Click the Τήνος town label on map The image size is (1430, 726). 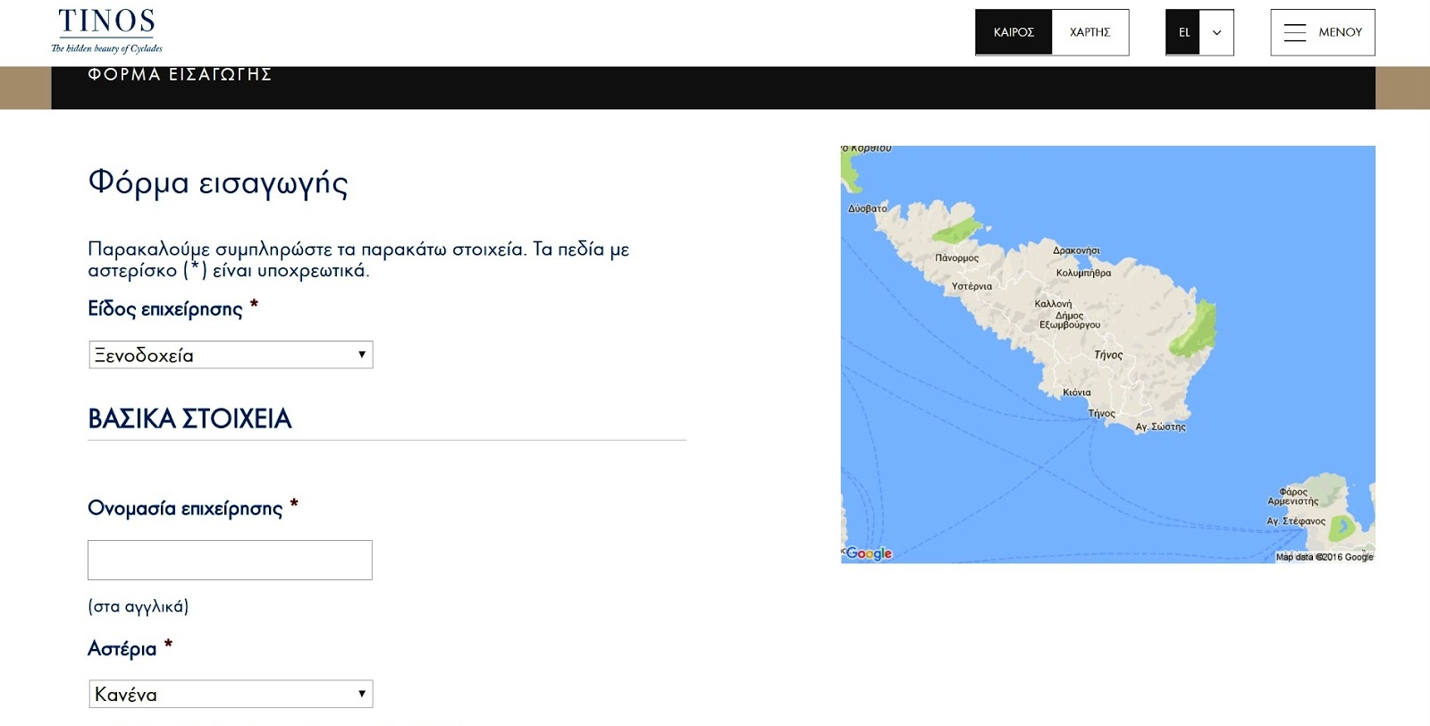(1101, 414)
